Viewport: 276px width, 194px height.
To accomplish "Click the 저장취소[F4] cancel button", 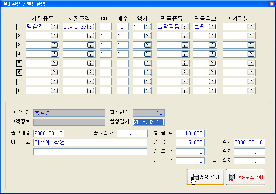I will point(246,177).
